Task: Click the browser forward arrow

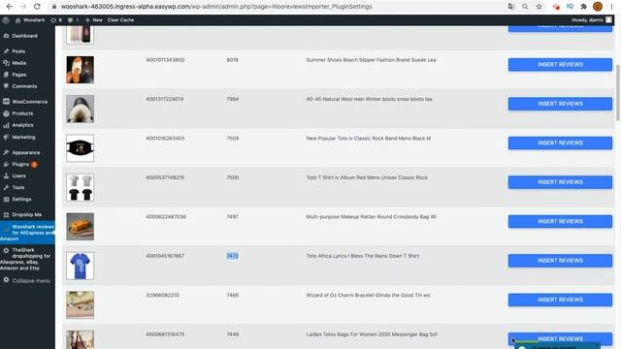Action: [23, 7]
